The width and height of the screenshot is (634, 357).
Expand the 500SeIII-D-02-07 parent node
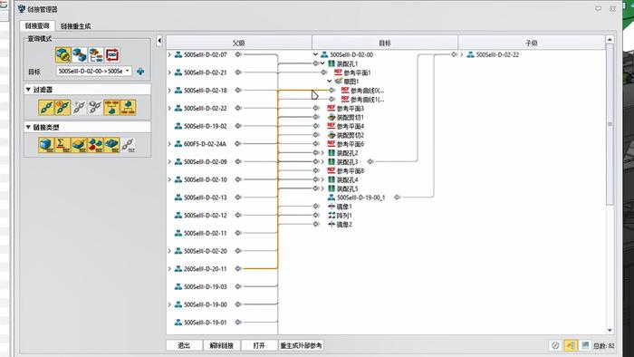click(x=169, y=54)
